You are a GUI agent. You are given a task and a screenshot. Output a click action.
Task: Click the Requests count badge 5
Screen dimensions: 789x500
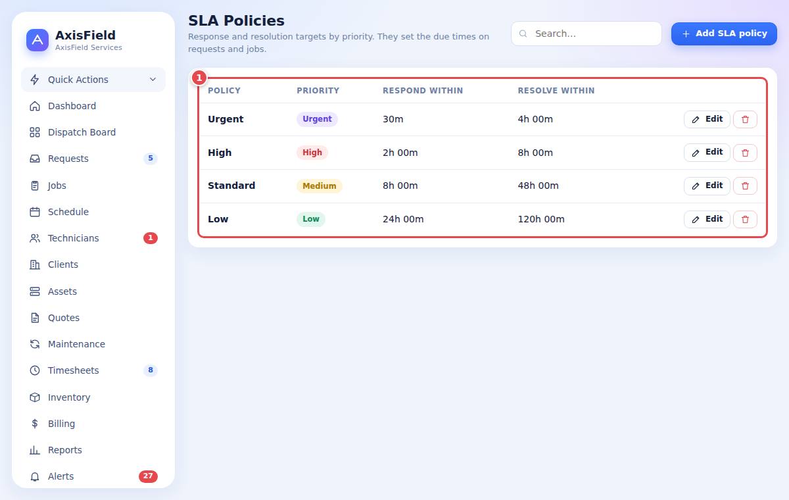(x=151, y=159)
